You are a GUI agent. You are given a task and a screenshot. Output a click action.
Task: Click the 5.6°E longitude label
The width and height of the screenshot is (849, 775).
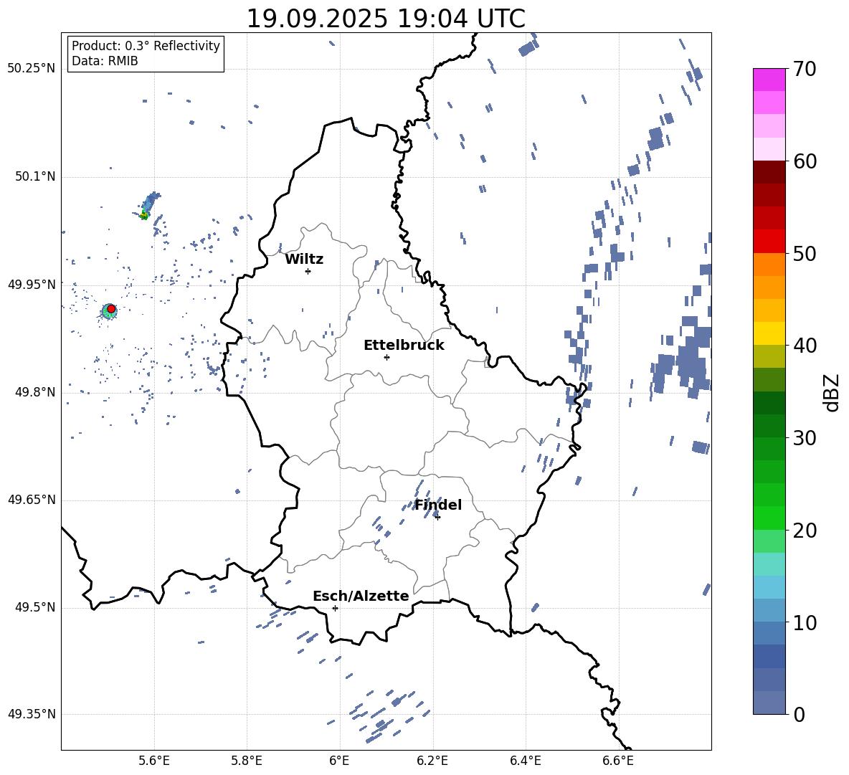[154, 761]
